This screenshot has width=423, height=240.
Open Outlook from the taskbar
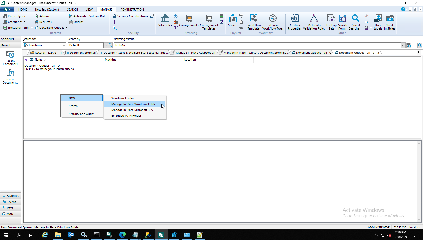(71, 235)
